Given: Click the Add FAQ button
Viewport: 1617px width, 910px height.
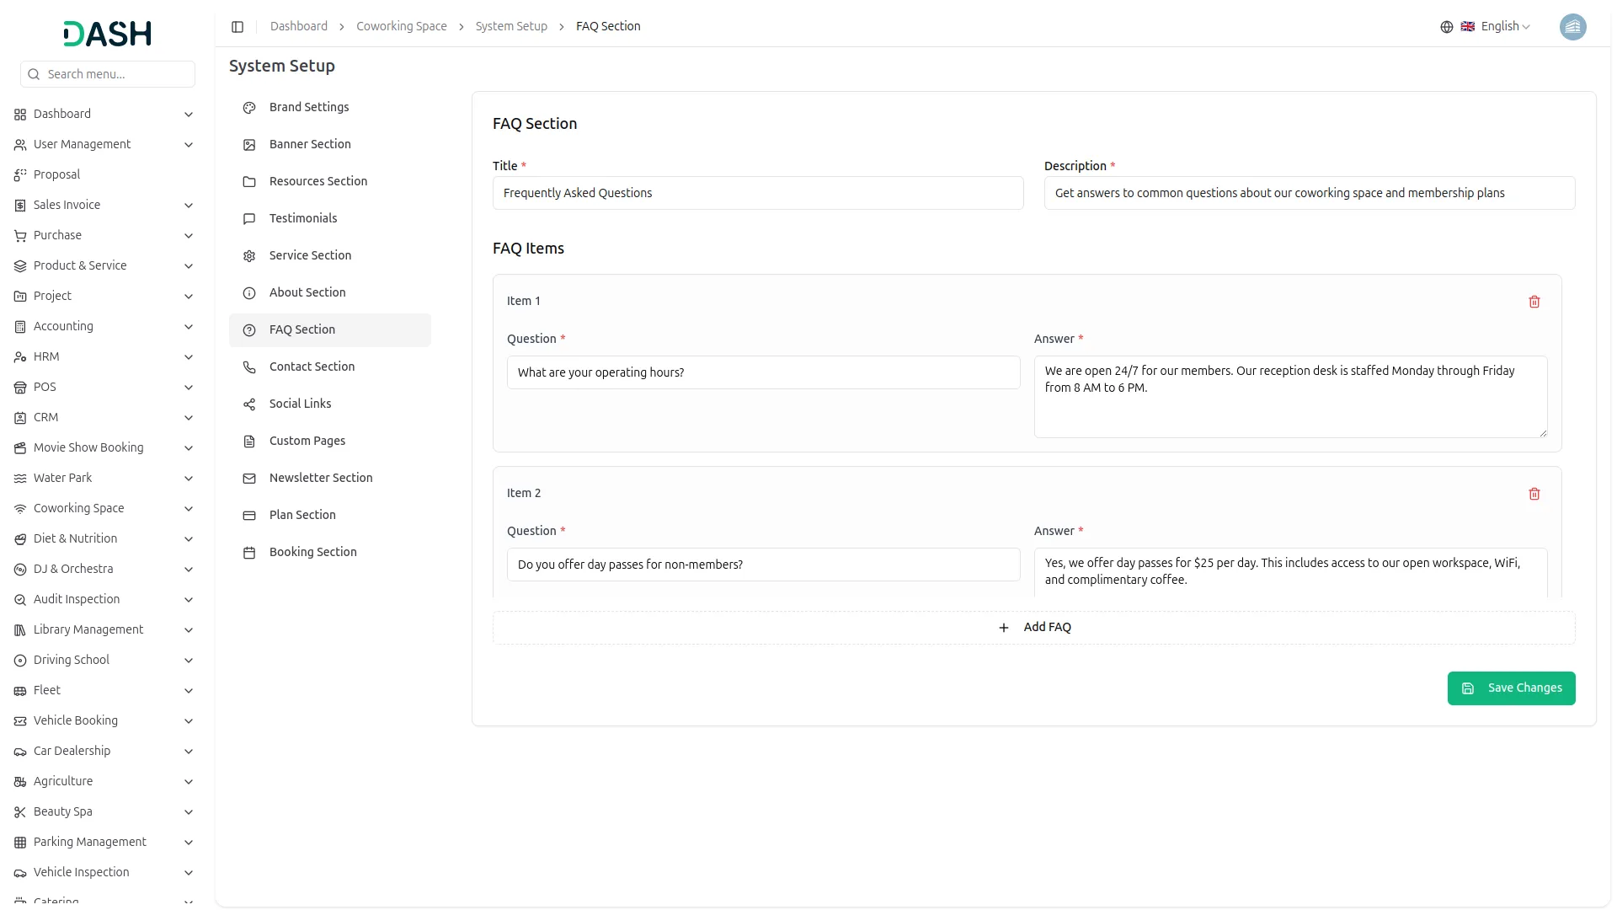Looking at the screenshot, I should [x=1033, y=628].
